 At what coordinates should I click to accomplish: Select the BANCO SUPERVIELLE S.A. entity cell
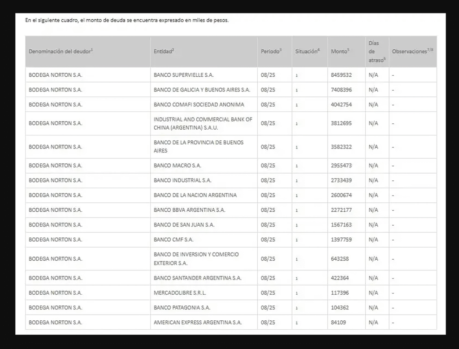(x=183, y=75)
